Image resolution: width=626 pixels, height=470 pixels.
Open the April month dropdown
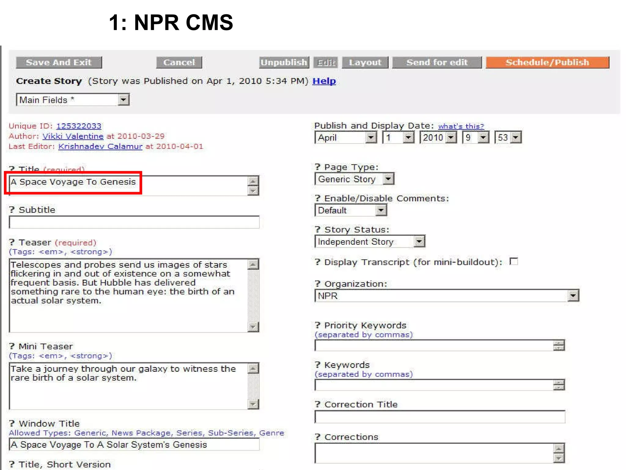(346, 137)
